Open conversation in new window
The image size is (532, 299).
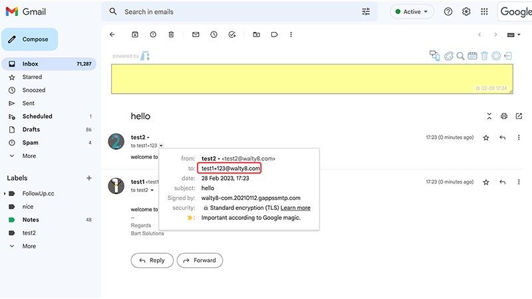tap(519, 116)
